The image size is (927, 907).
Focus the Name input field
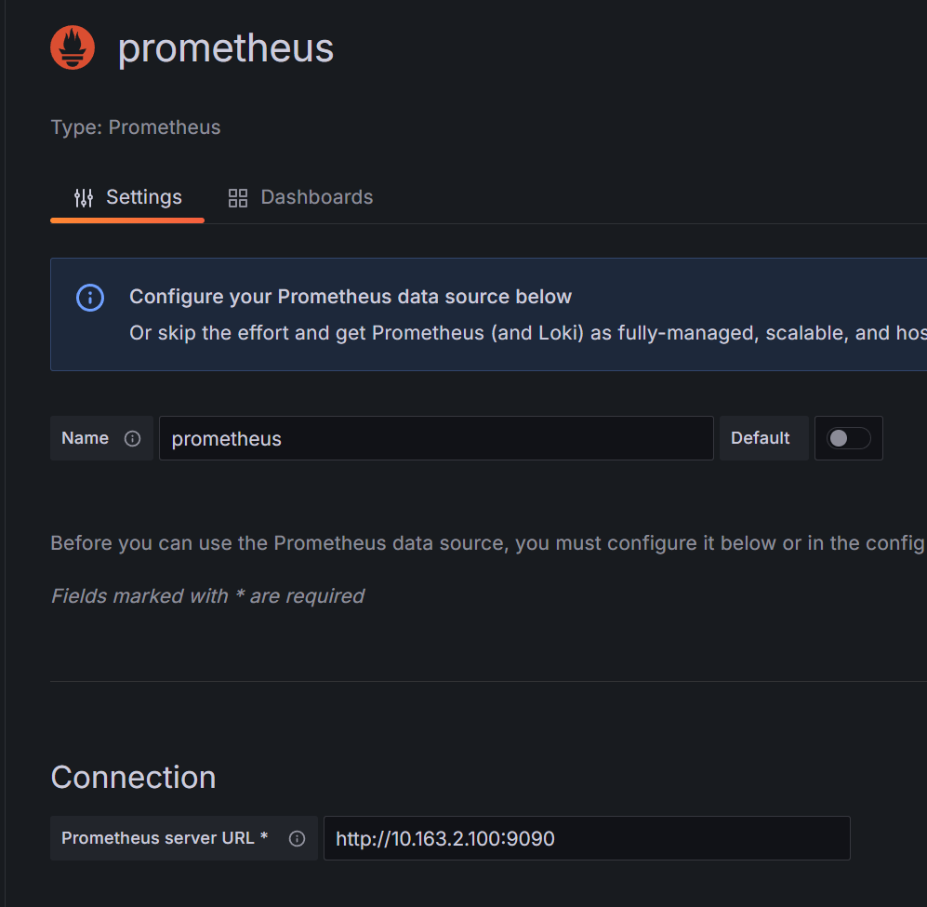pyautogui.click(x=435, y=438)
